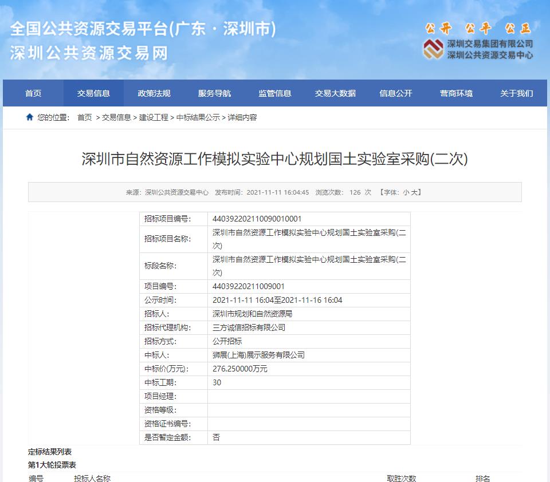Open the 交易大数据 navigation menu
This screenshot has height=482, width=550.
tap(335, 93)
